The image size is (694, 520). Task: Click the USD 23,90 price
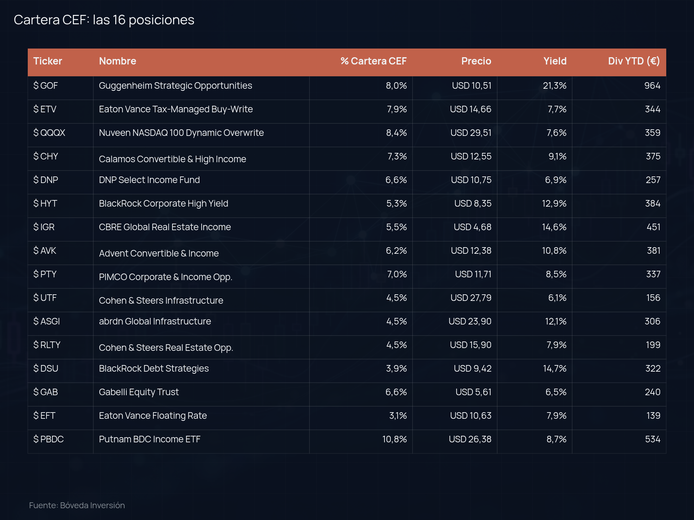(470, 321)
